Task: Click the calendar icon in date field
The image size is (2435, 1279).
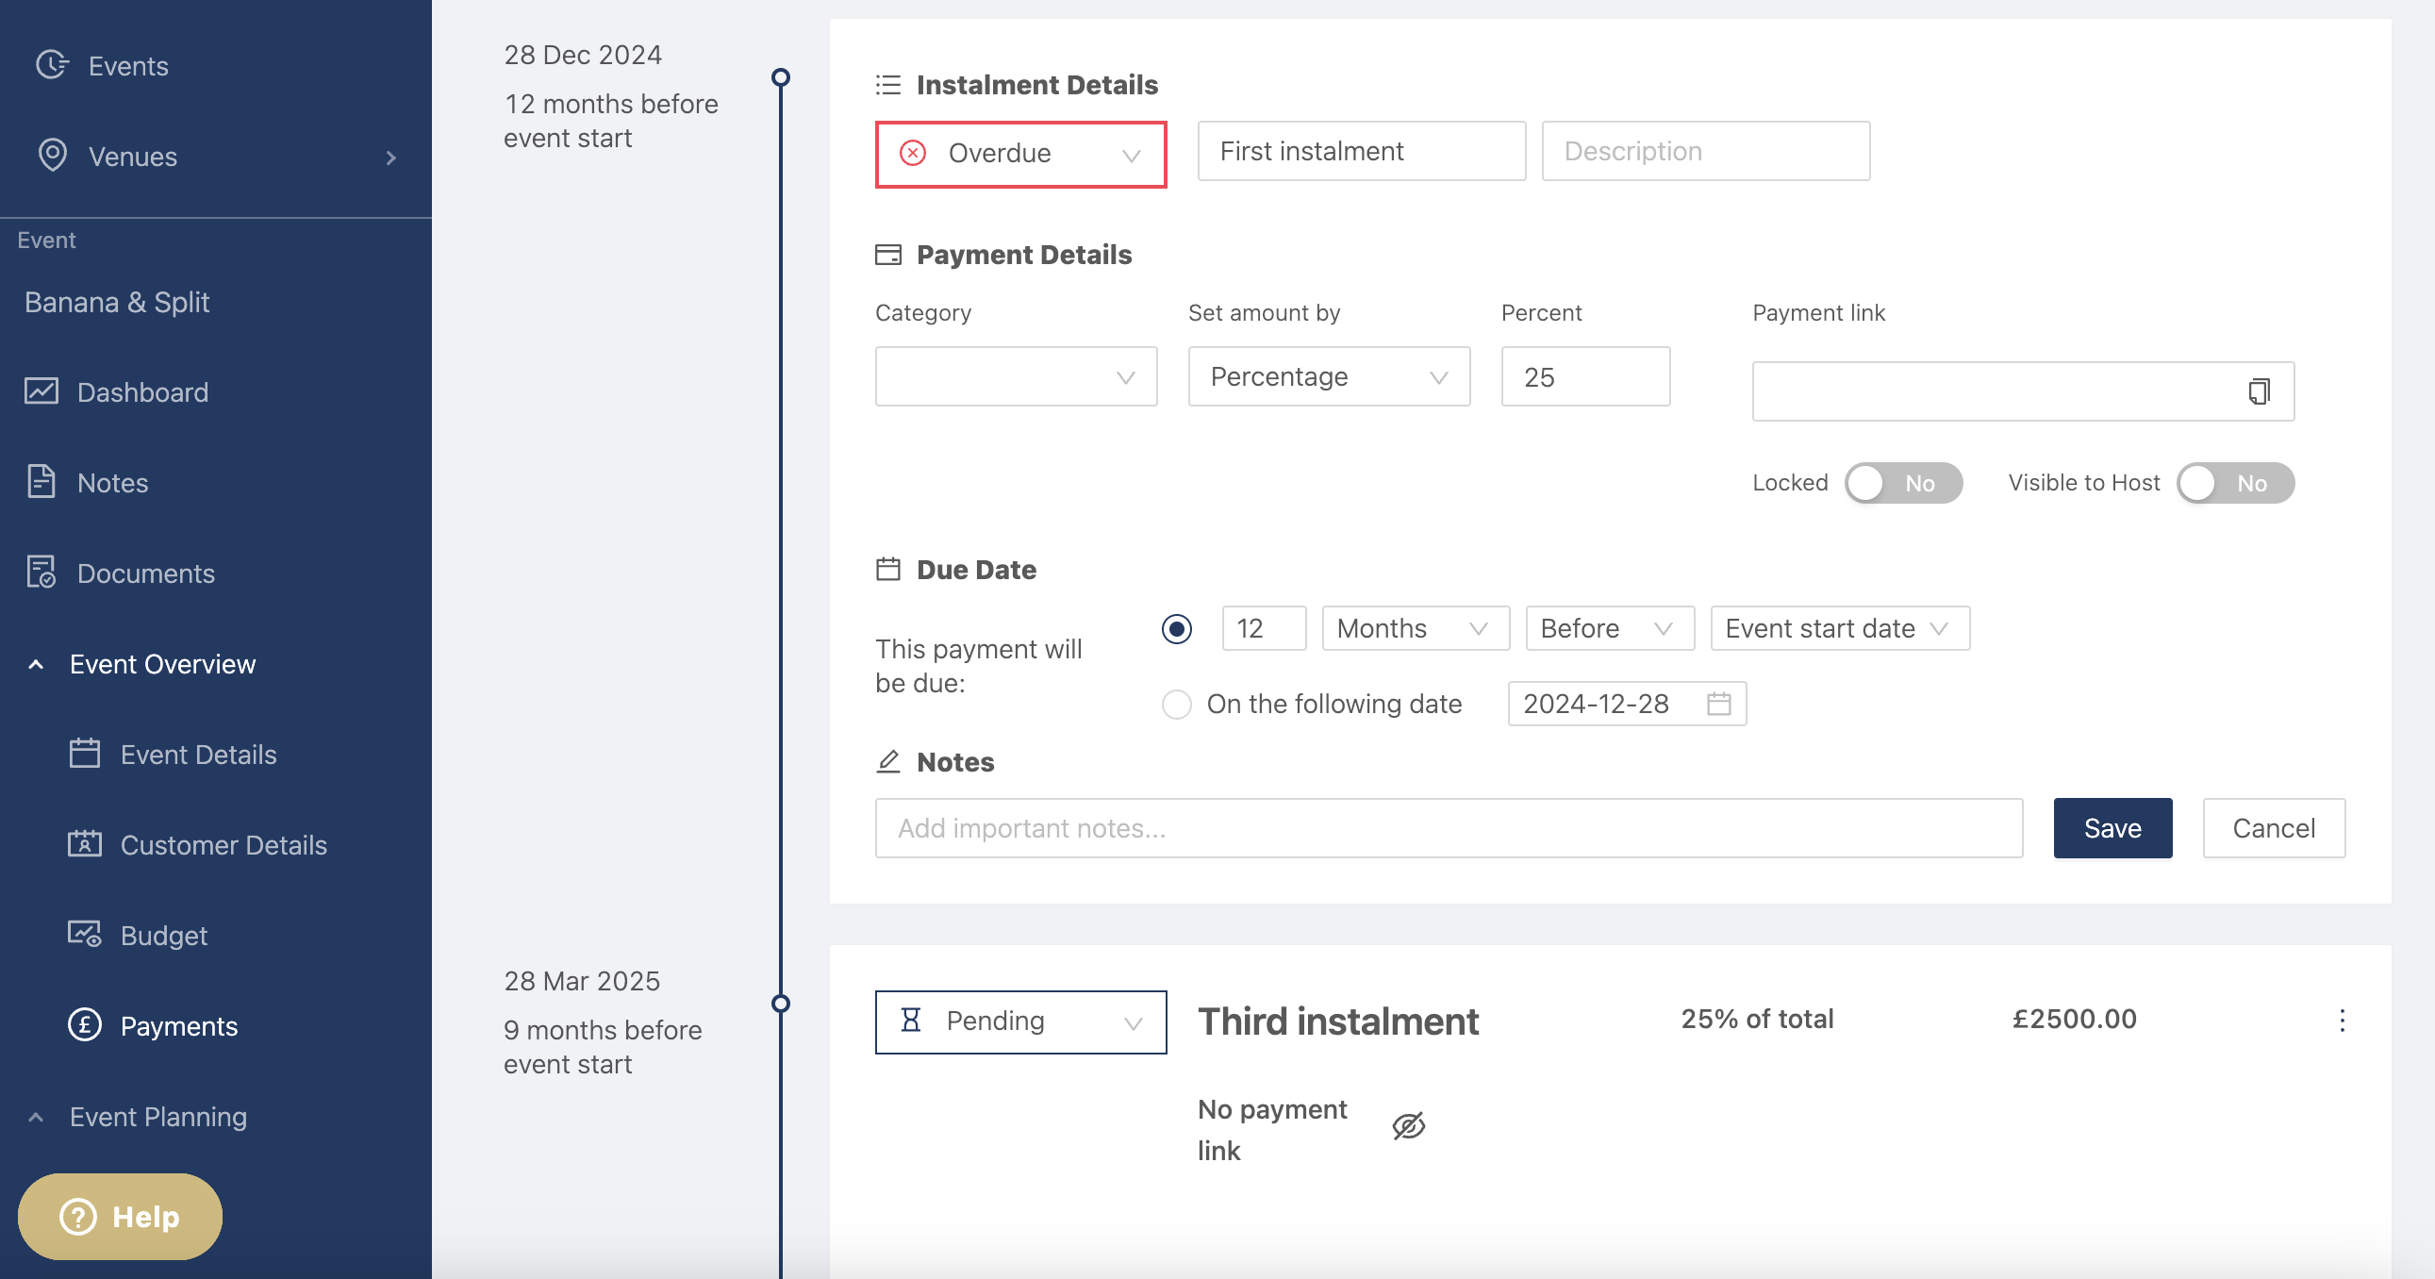Action: [1718, 704]
